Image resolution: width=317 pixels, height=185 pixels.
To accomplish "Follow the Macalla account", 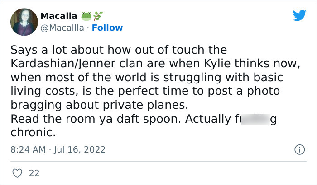I will point(107,28).
